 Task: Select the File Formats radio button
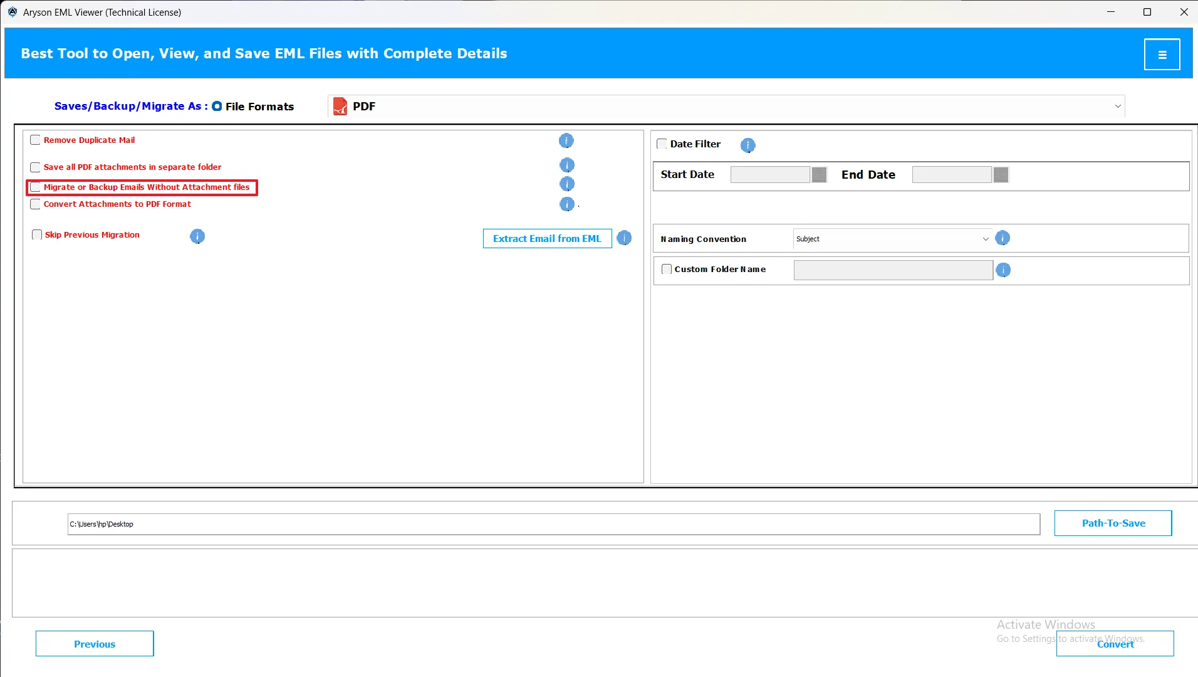tap(217, 107)
